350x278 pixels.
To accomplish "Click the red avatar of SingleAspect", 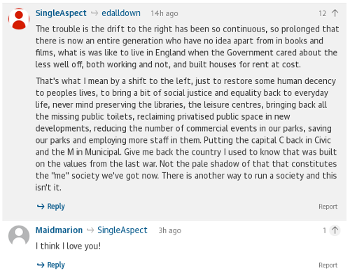I will (x=19, y=19).
